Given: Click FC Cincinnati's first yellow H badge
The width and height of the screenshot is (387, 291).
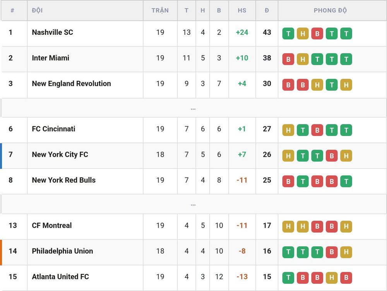Looking at the screenshot, I should (288, 130).
